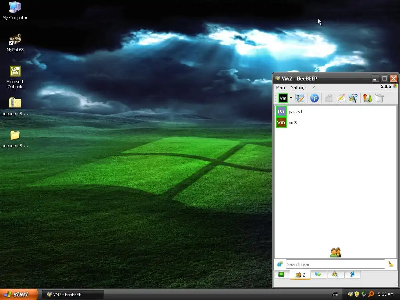
Task: Select user passis1 in the list
Action: pos(336,111)
